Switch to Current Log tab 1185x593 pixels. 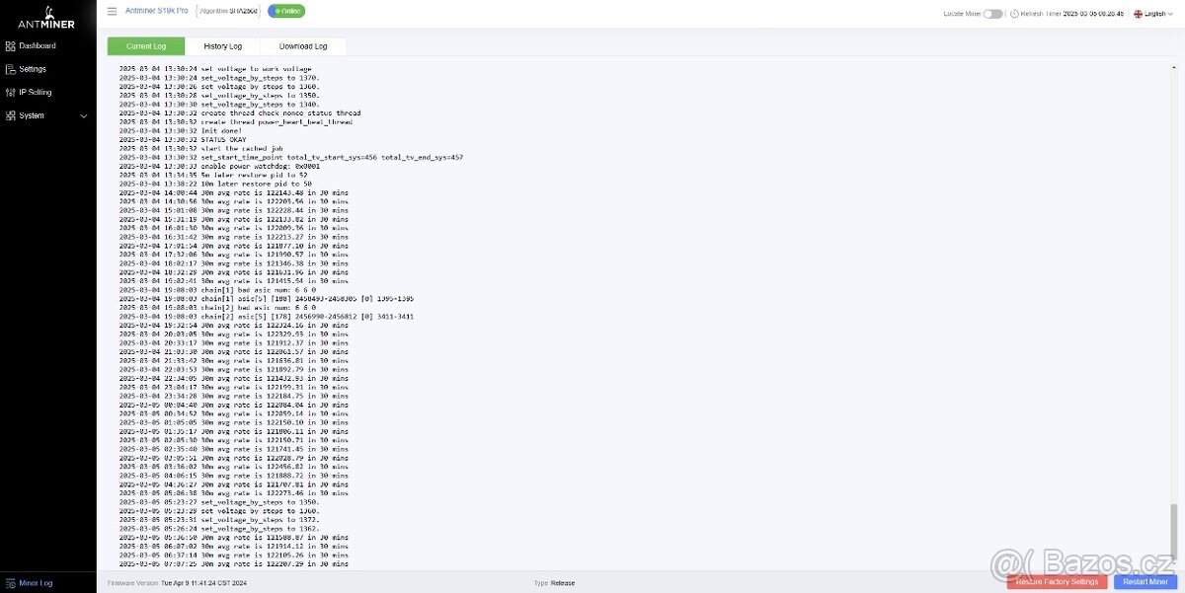[146, 46]
